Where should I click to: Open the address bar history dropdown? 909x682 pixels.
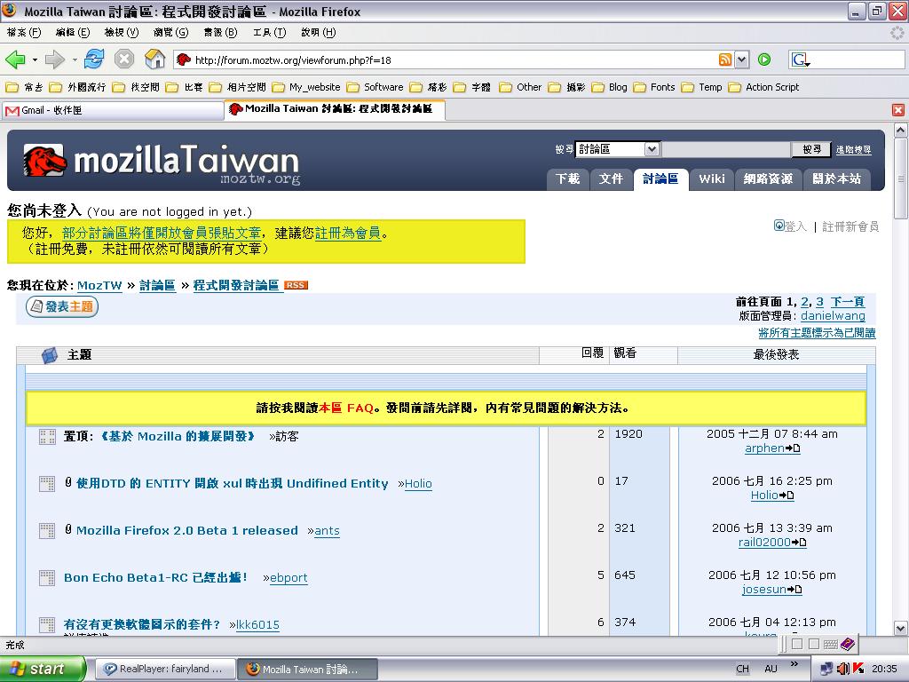[x=742, y=59]
